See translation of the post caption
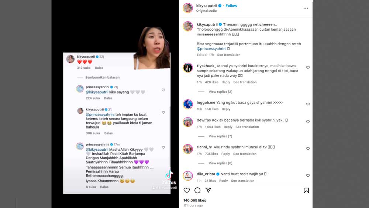 point(228,55)
